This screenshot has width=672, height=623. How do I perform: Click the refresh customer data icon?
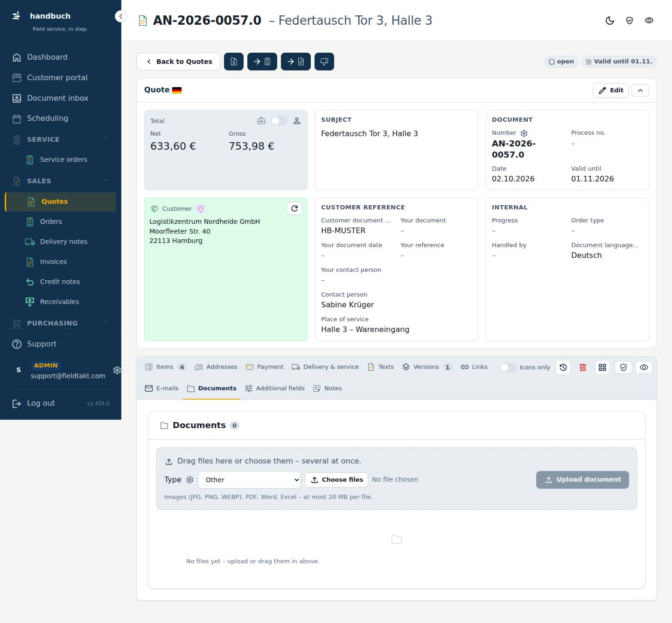[x=294, y=208]
